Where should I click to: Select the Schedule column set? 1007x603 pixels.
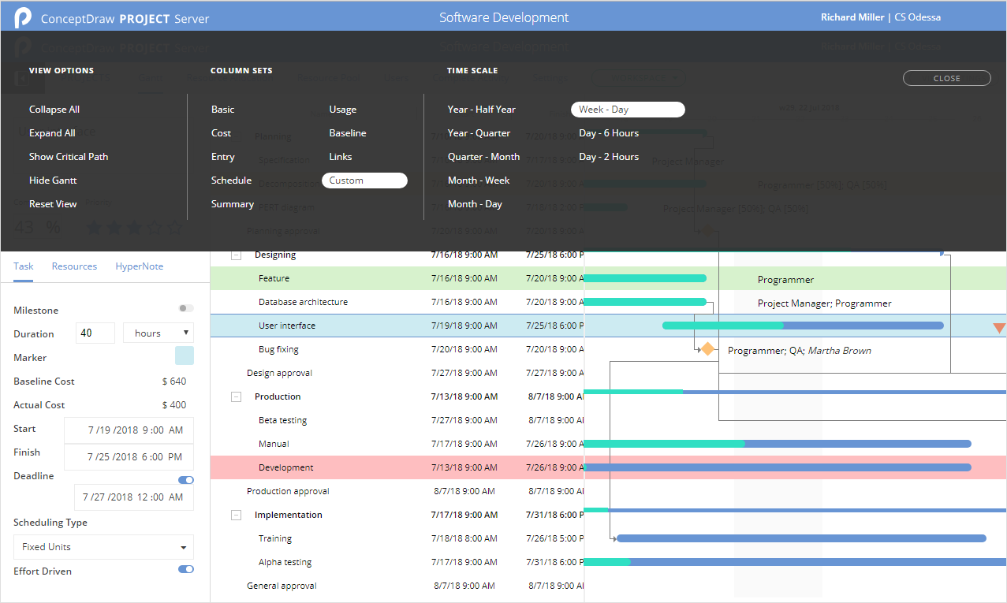pos(231,181)
